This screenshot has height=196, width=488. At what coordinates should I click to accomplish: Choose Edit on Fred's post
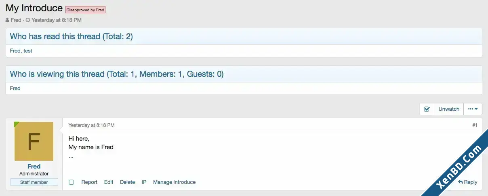click(x=109, y=182)
